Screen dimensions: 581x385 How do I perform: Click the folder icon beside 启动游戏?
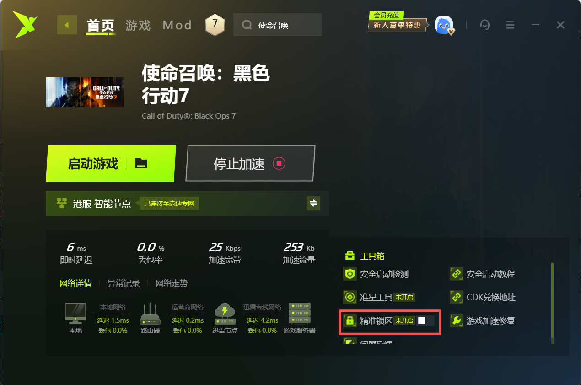point(141,163)
